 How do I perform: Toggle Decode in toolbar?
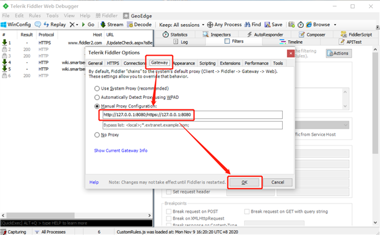(x=139, y=25)
